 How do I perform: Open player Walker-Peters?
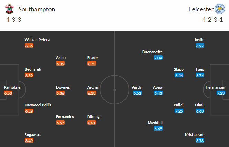pyautogui.click(x=37, y=40)
